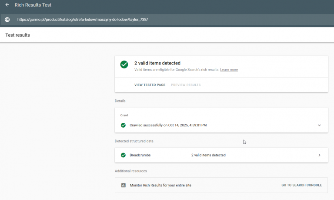The height and width of the screenshot is (200, 334).
Task: Click Breadcrumbs "2 valid items detected" text
Action: pos(208,155)
